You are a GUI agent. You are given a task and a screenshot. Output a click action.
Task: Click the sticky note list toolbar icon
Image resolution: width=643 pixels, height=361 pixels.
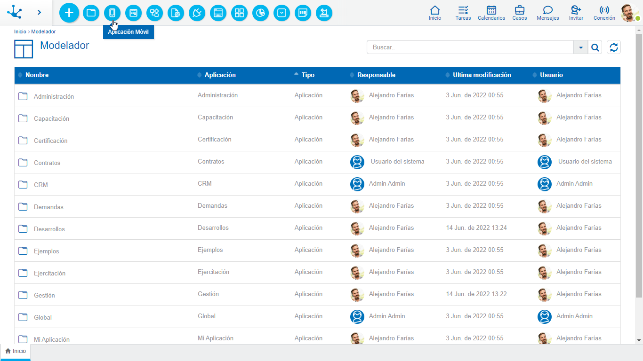click(x=303, y=13)
